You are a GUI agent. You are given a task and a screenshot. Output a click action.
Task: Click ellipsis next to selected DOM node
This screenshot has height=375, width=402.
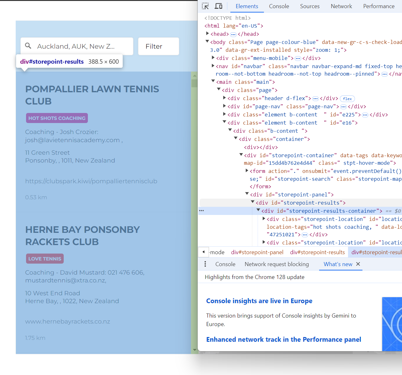(201, 211)
